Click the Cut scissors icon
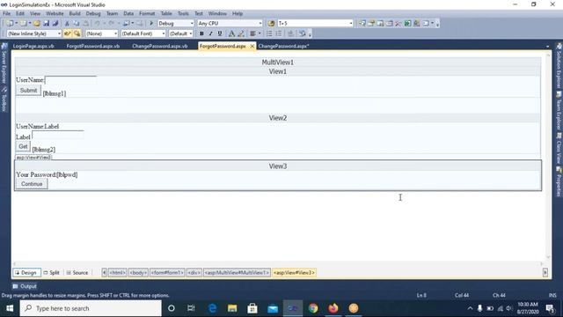 (67, 24)
